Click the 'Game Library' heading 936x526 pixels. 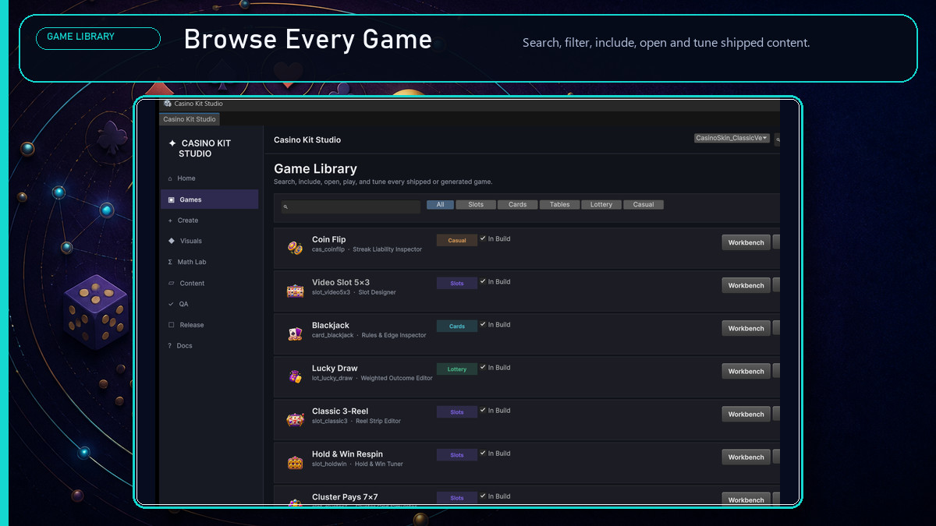[315, 168]
